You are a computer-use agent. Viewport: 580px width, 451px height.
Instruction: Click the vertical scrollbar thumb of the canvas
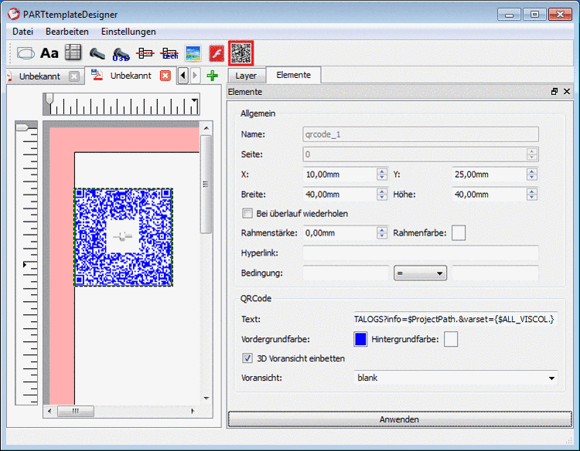pos(206,184)
